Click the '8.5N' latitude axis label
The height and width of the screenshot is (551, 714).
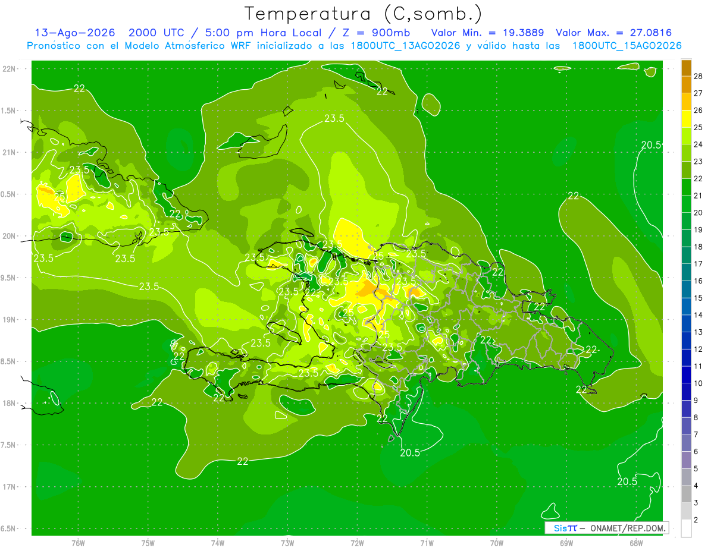click(x=9, y=361)
